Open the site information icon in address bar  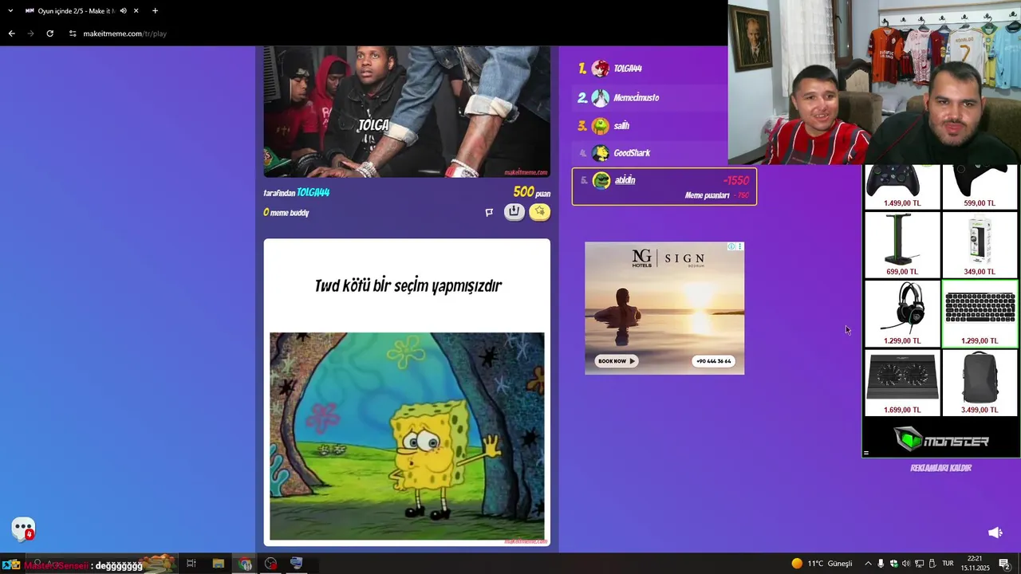pyautogui.click(x=73, y=33)
